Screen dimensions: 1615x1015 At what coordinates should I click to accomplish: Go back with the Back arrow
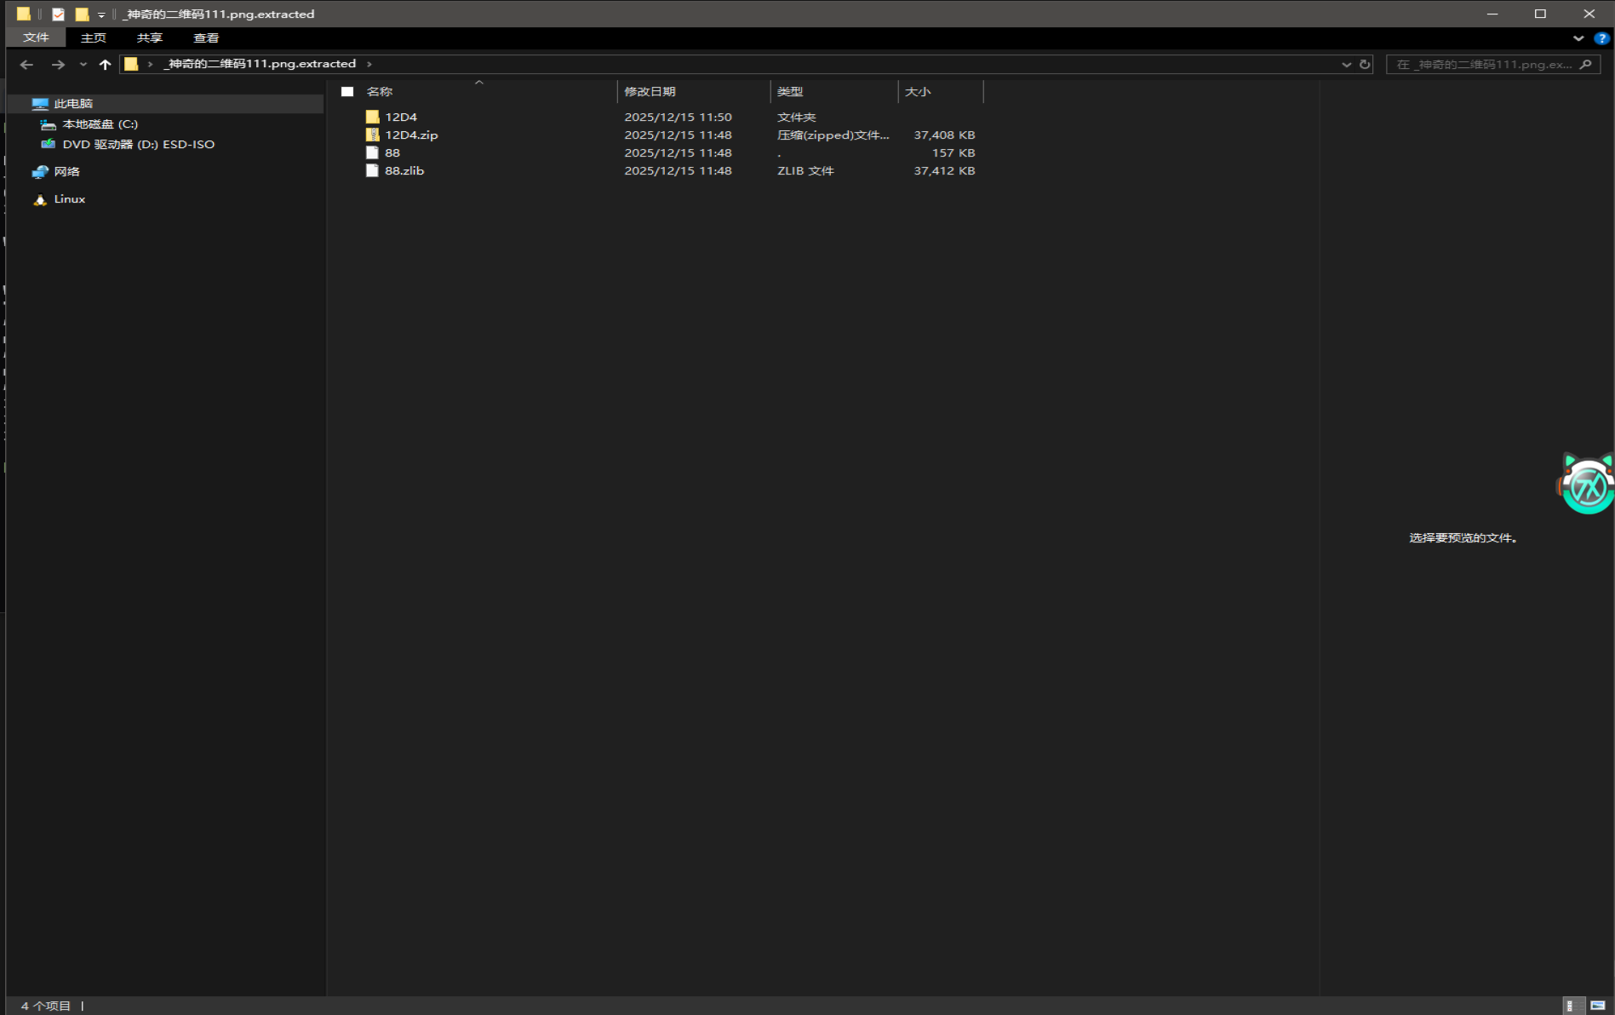(x=26, y=65)
